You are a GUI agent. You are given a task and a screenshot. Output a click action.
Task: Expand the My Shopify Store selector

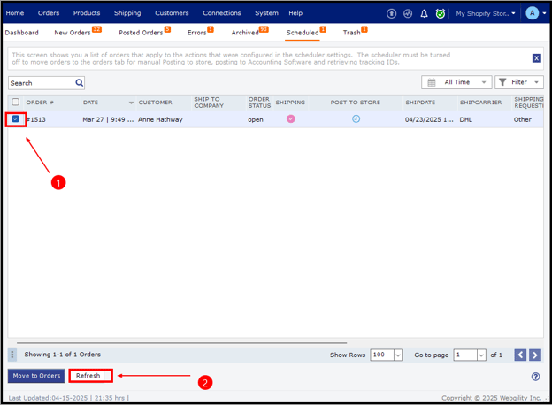486,13
